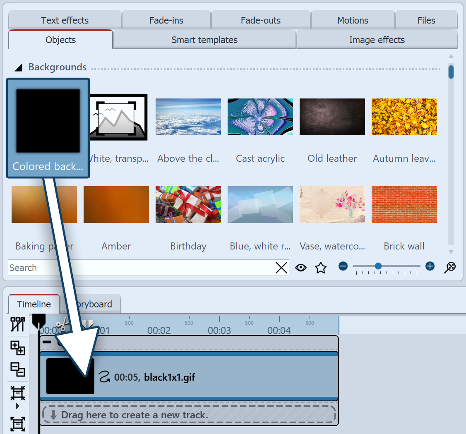Image resolution: width=466 pixels, height=434 pixels.
Task: Open the Image effects tab
Action: tap(377, 40)
